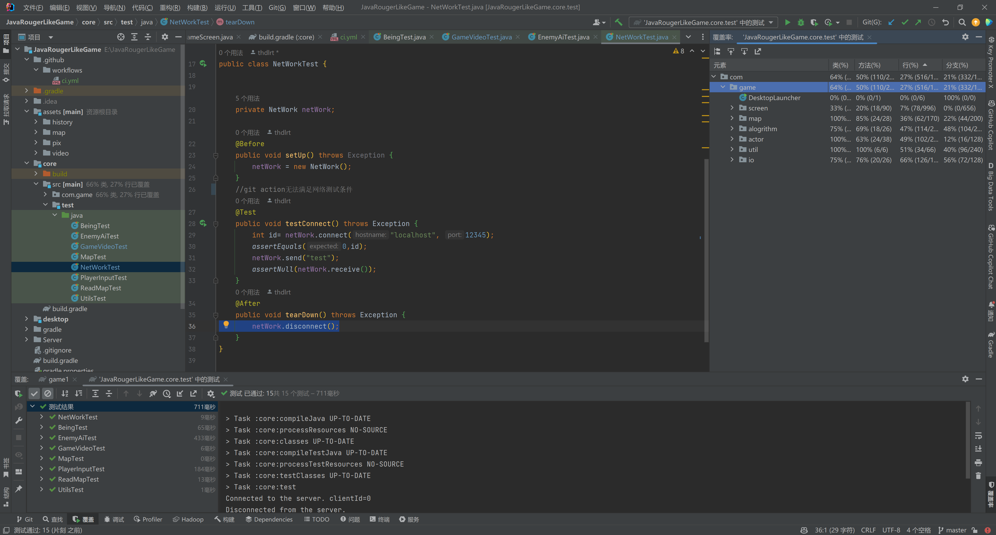
Task: Click the Search Everywhere magnifier icon
Action: [962, 22]
